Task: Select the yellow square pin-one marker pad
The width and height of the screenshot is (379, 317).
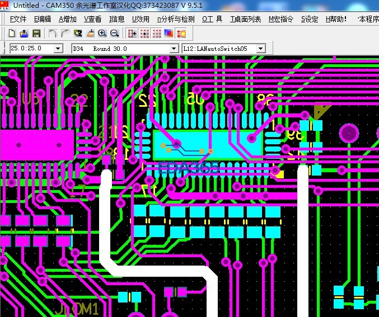Action: (280, 174)
